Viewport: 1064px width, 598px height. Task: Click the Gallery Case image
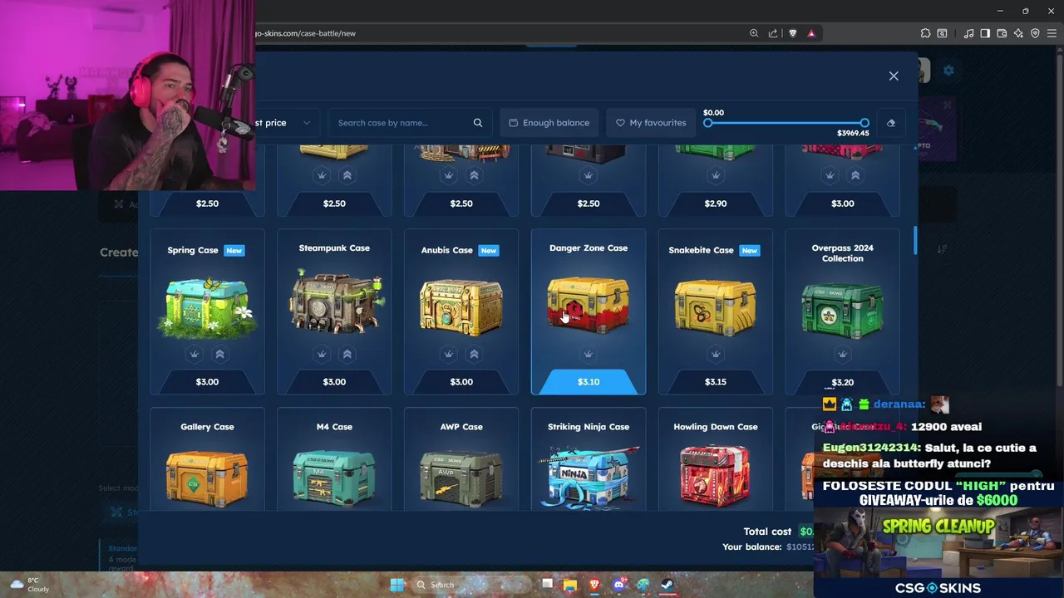point(207,478)
